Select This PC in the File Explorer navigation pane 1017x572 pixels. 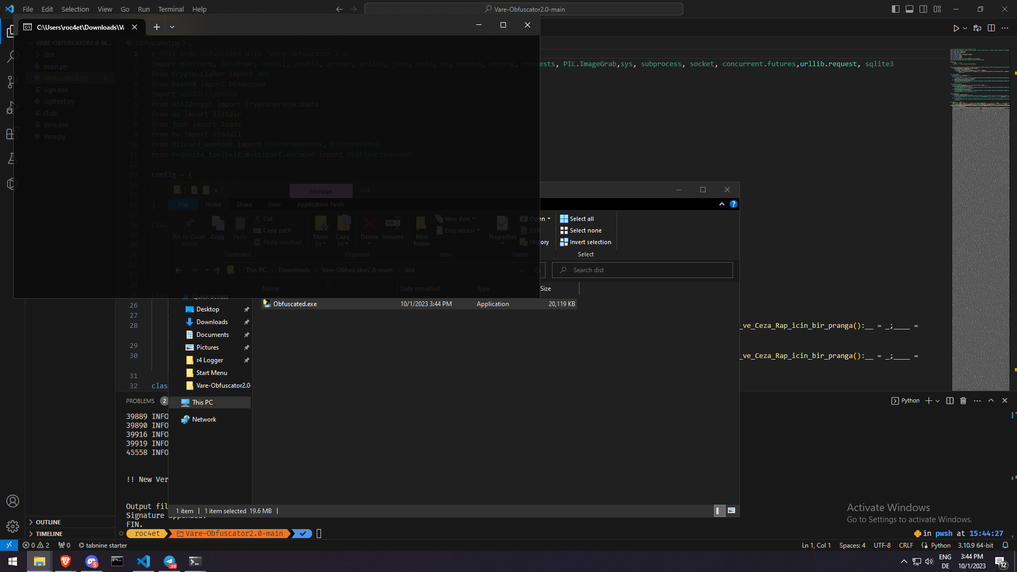pos(210,403)
